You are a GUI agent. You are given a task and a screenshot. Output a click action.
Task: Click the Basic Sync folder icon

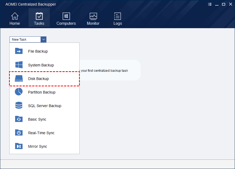tap(19, 119)
